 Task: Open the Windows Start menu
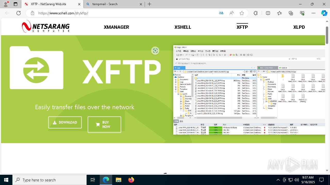pyautogui.click(x=6, y=180)
